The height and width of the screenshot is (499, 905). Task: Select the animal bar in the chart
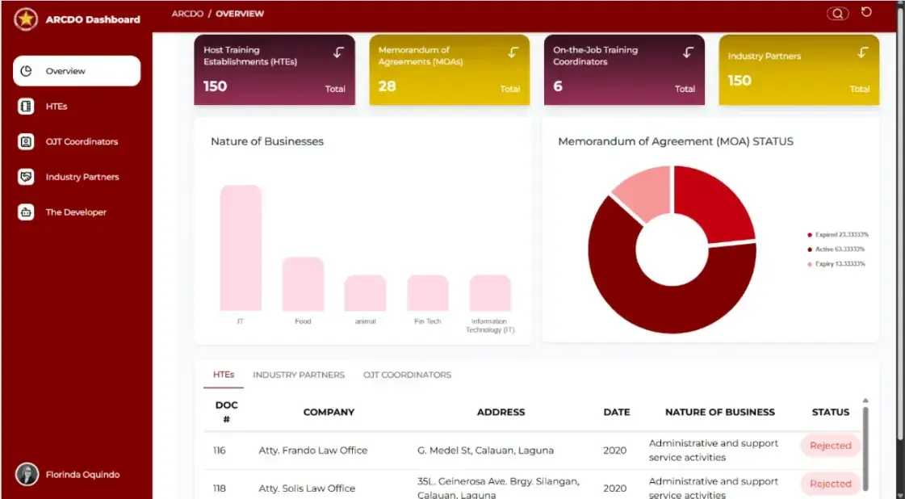[366, 293]
